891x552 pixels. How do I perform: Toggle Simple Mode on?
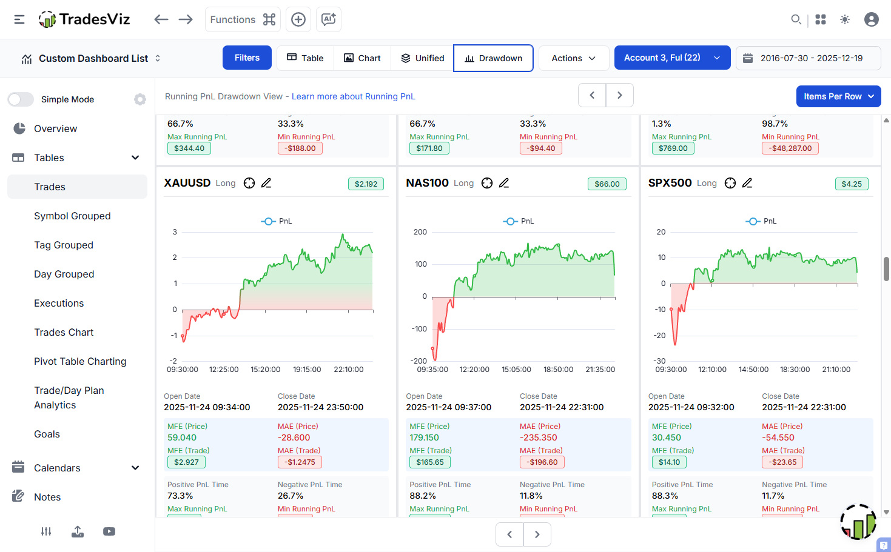(21, 99)
